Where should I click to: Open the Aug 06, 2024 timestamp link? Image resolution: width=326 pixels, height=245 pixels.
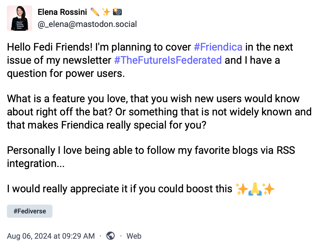click(x=51, y=236)
